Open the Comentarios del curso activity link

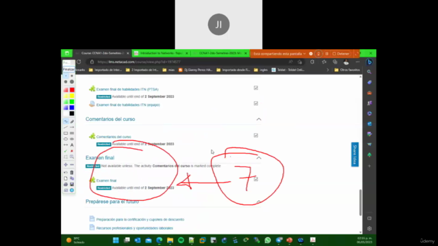pos(114,137)
